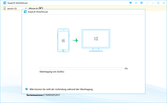Image resolution: width=167 pixels, height=103 pixels.
Task: Click the dropdown arrow beside Jasmin (3)
Action: click(x=26, y=8)
